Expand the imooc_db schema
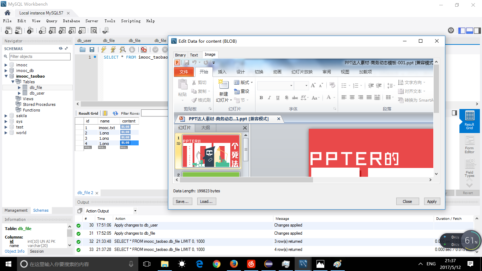 point(6,71)
